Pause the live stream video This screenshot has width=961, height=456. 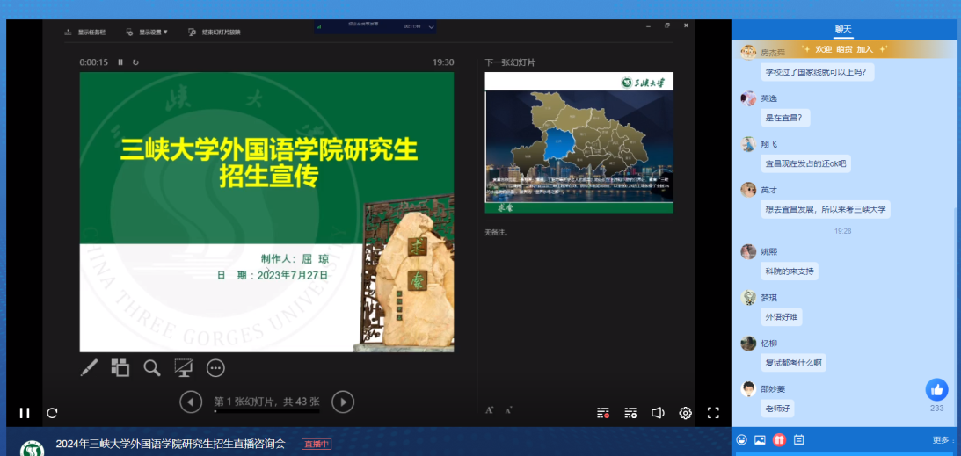pyautogui.click(x=25, y=413)
